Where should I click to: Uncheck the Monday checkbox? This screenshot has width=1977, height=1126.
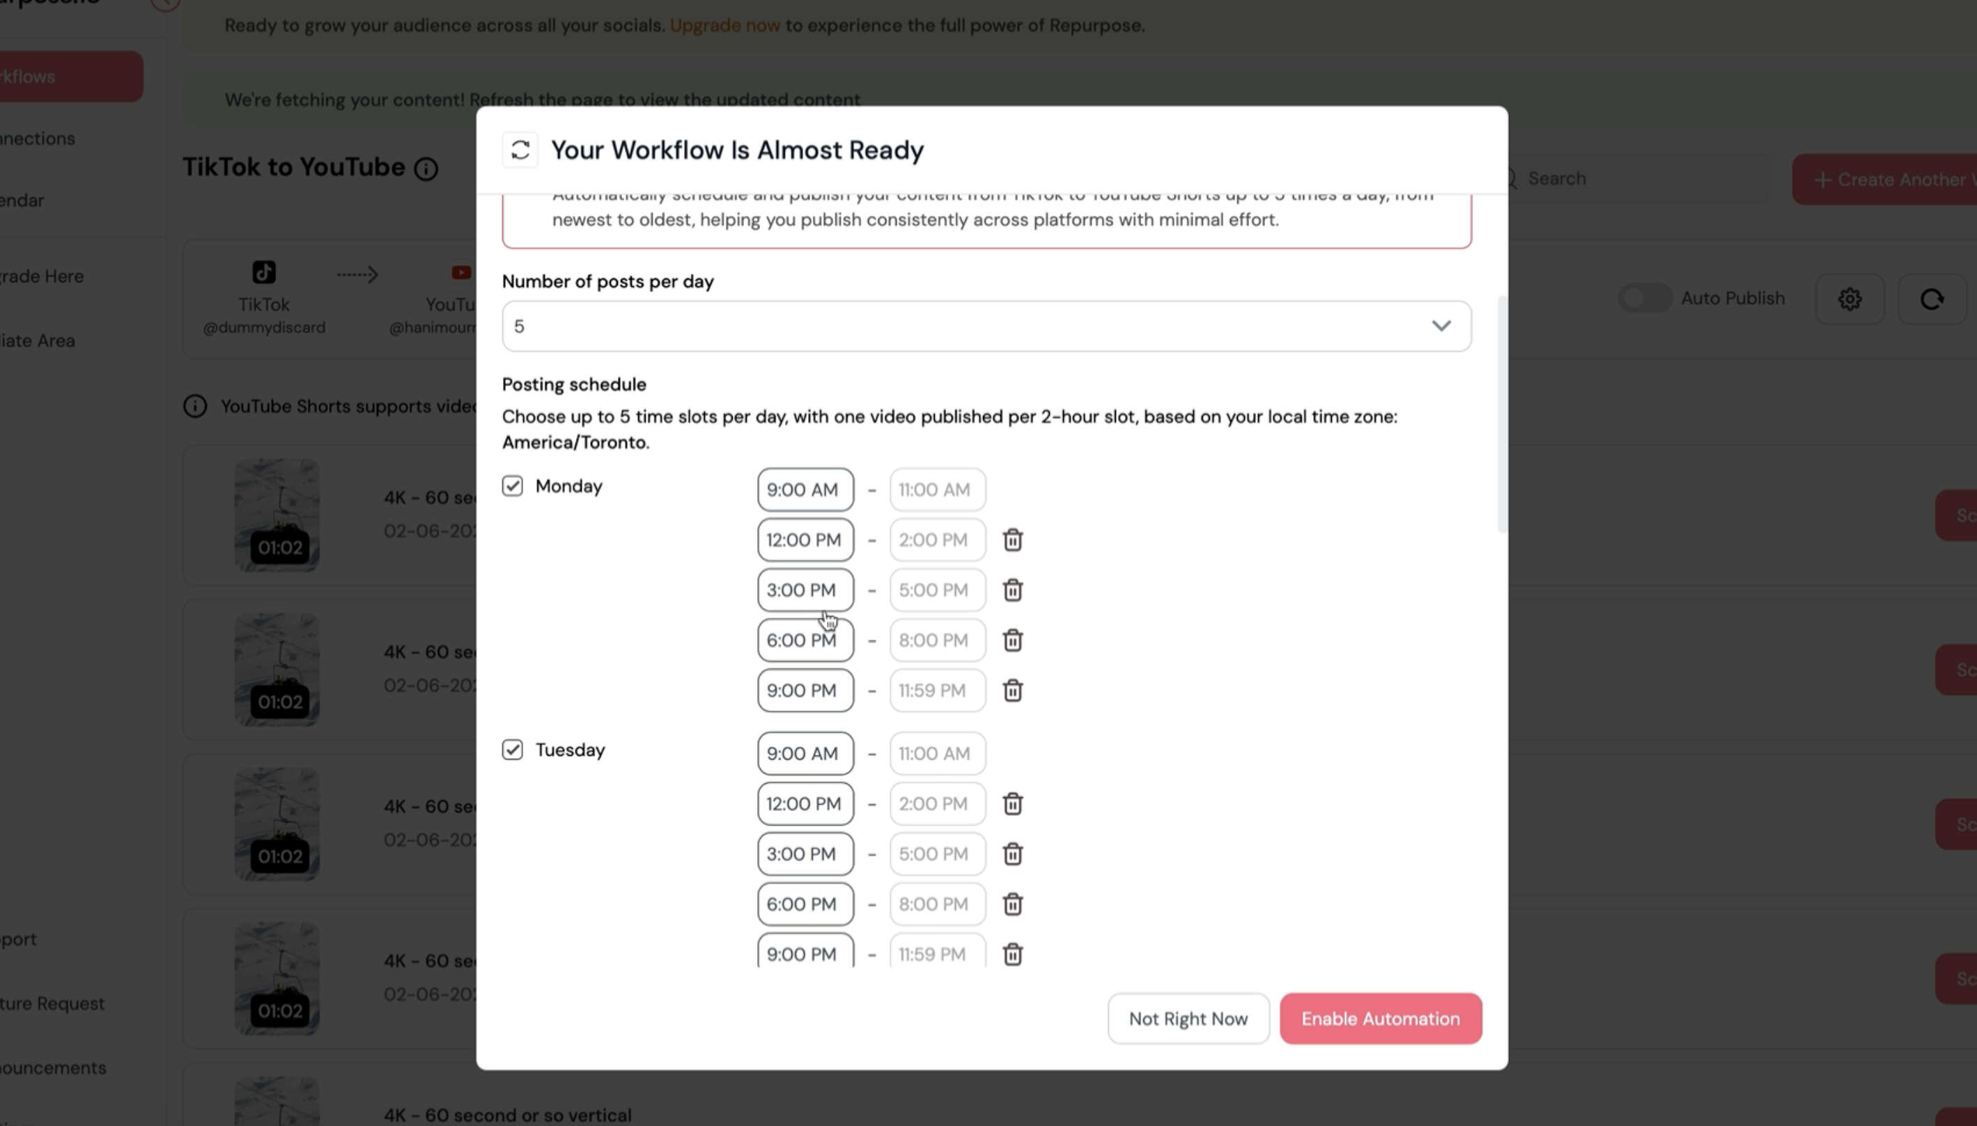pos(513,486)
